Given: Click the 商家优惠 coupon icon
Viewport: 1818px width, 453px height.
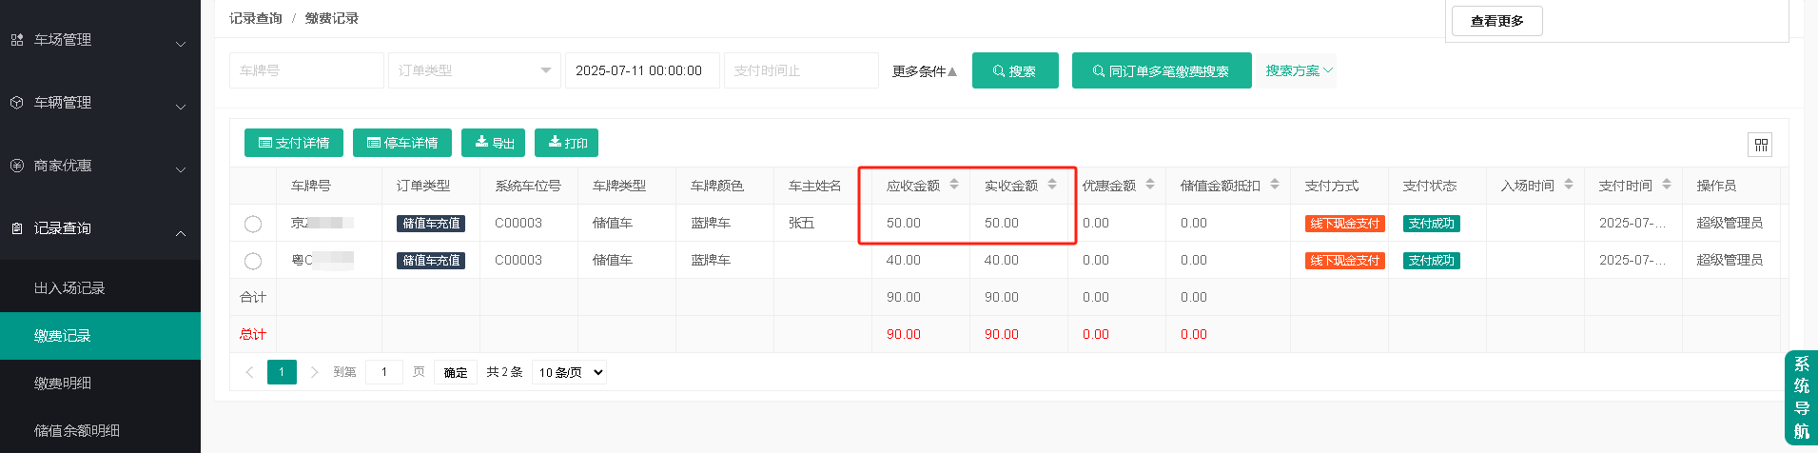Looking at the screenshot, I should 17,166.
